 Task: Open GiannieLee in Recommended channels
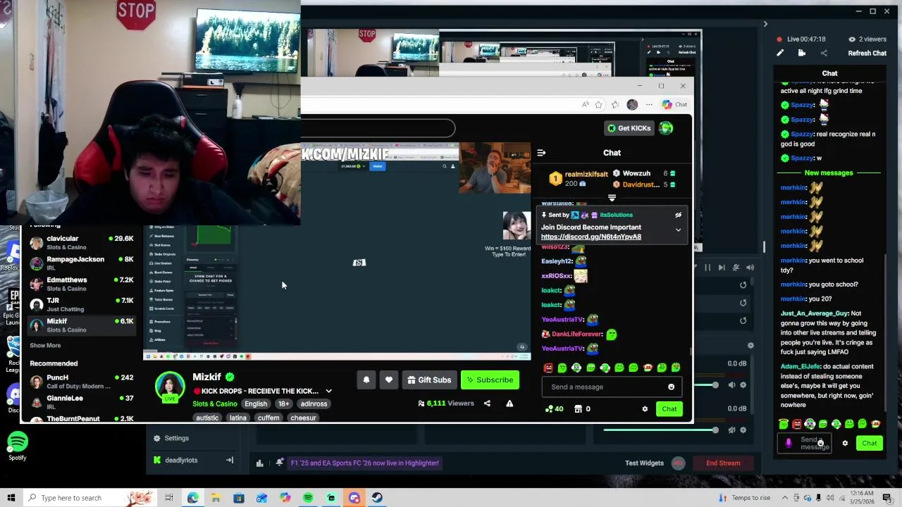coord(81,402)
